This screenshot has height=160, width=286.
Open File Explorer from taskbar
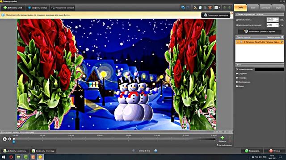(x=18, y=157)
